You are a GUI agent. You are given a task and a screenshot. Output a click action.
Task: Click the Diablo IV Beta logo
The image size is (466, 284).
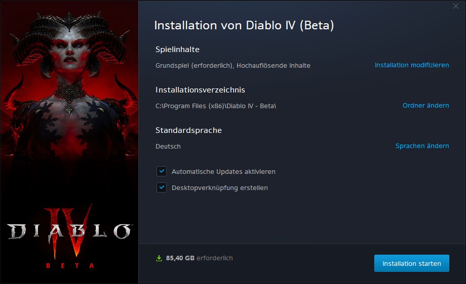[69, 237]
